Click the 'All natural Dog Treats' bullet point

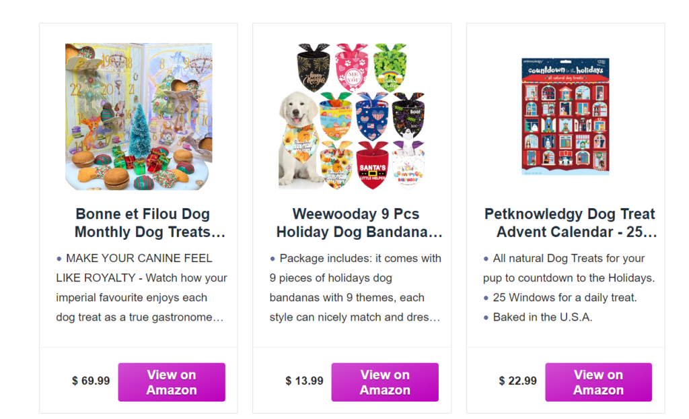coord(569,268)
